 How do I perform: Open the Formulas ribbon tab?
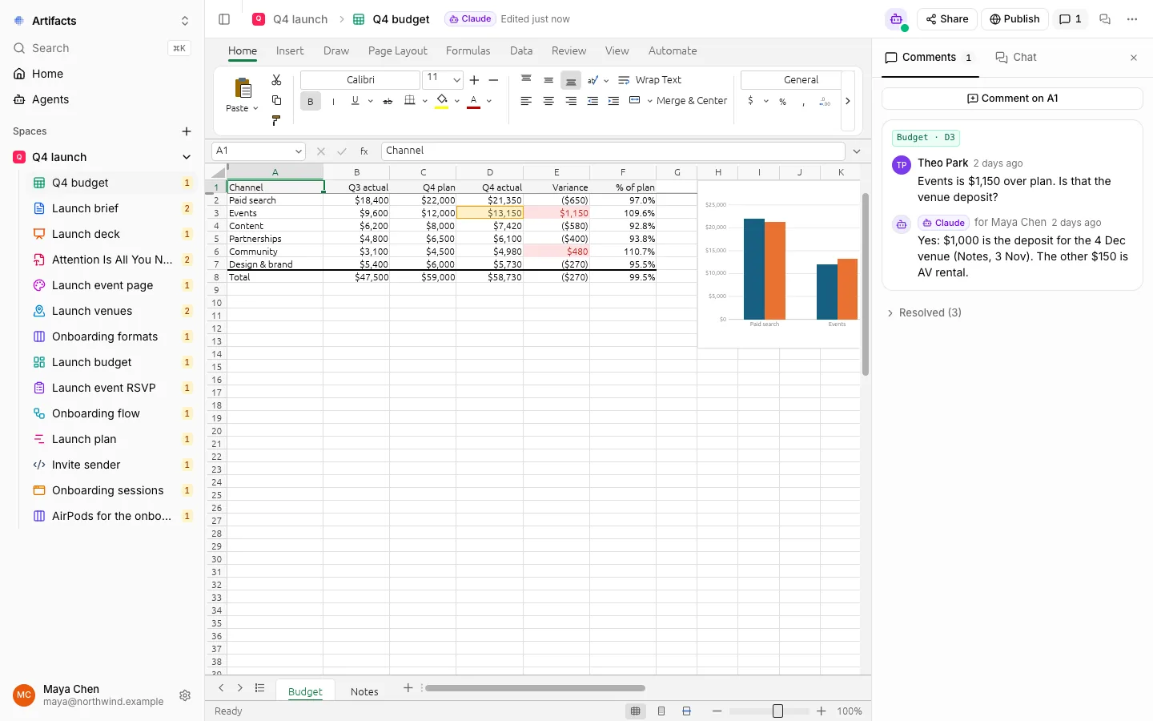click(468, 50)
